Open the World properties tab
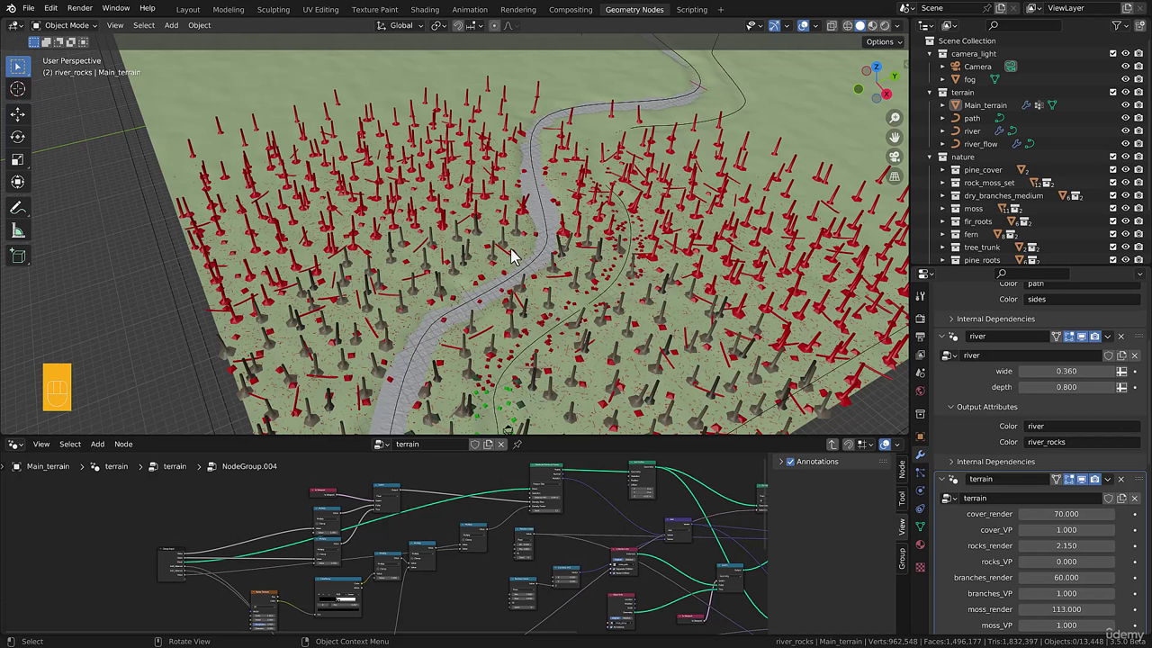This screenshot has height=648, width=1152. [x=920, y=391]
